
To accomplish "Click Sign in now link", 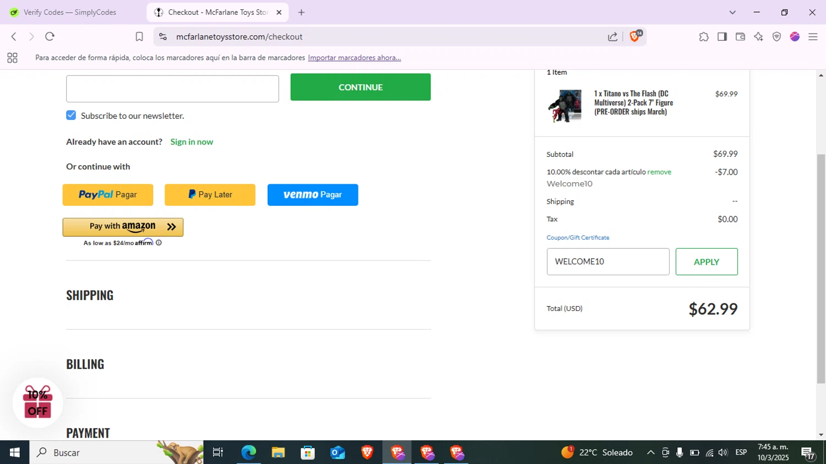I will [192, 141].
